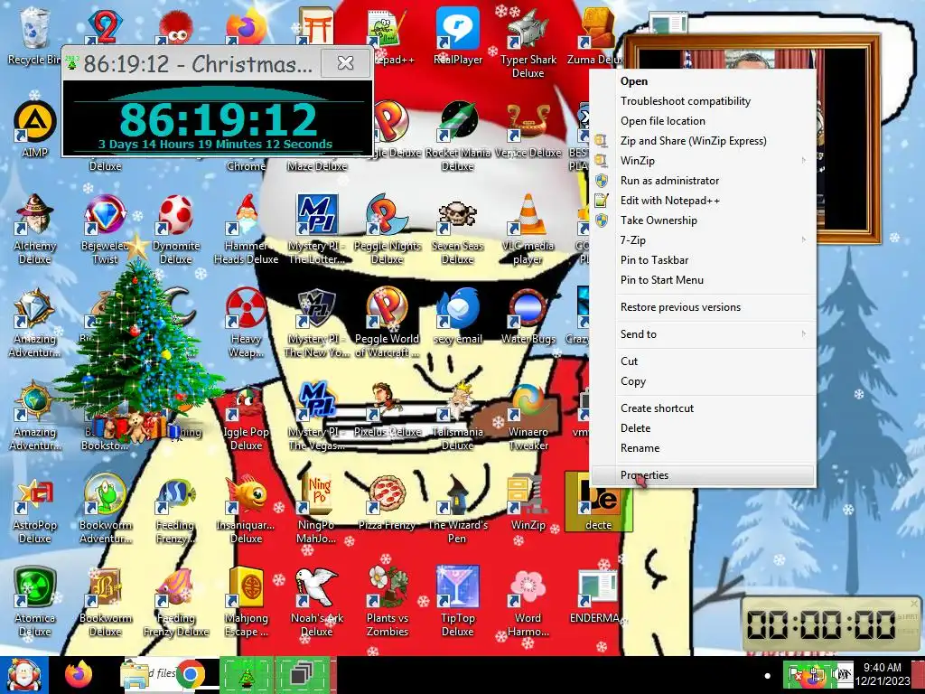Click Bejeweled Twist desktop icon
This screenshot has height=694, width=925.
tap(105, 229)
